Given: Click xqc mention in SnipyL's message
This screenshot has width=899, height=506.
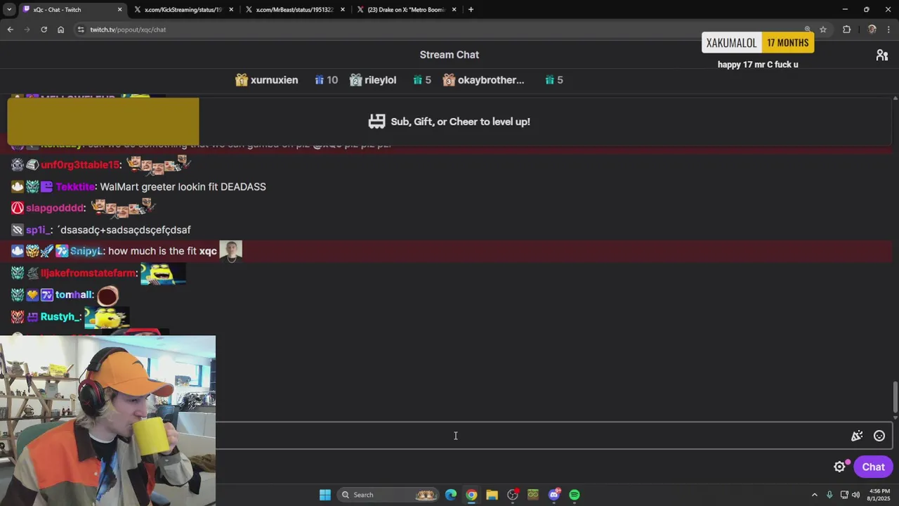Looking at the screenshot, I should point(208,251).
